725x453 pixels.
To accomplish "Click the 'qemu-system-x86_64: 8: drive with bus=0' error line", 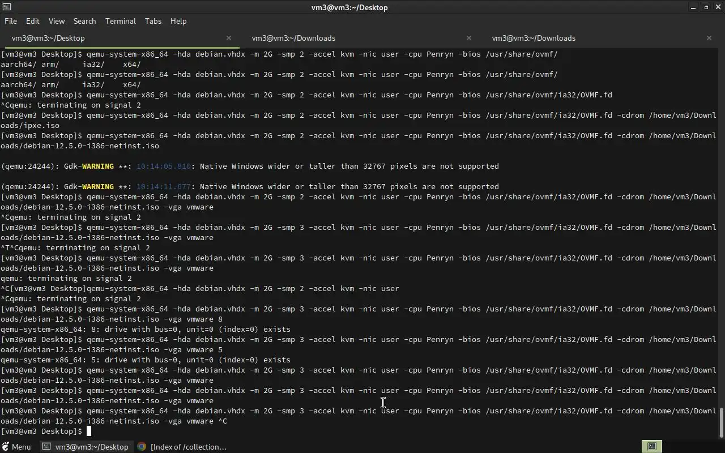I will pyautogui.click(x=146, y=329).
